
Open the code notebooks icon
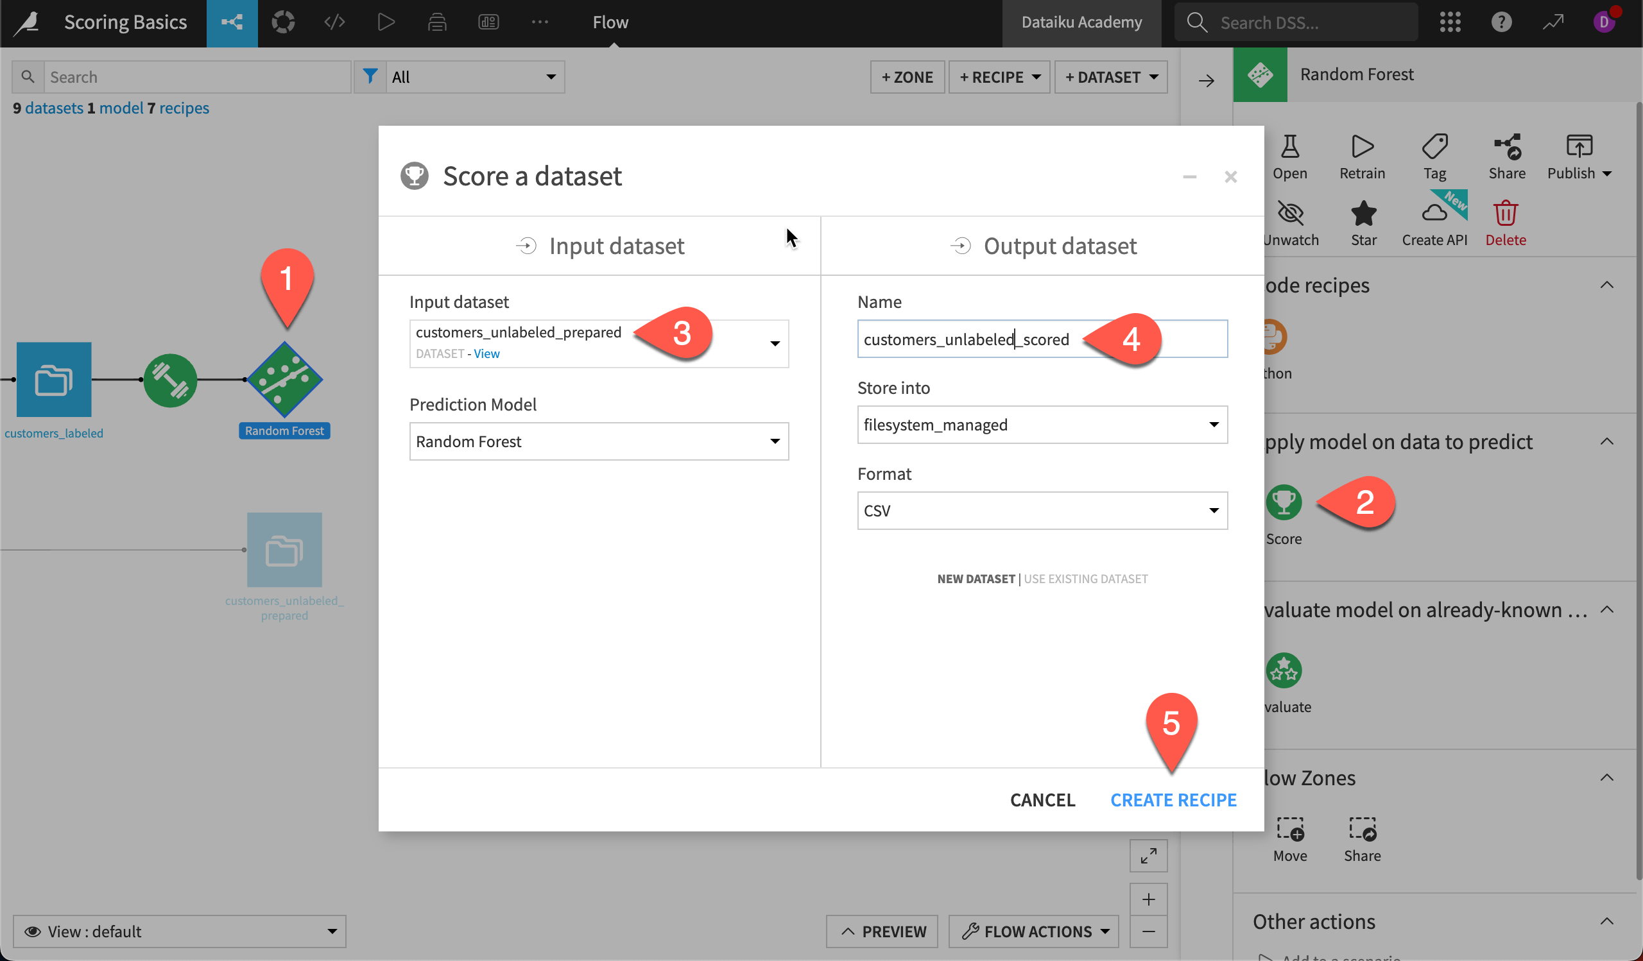point(334,23)
